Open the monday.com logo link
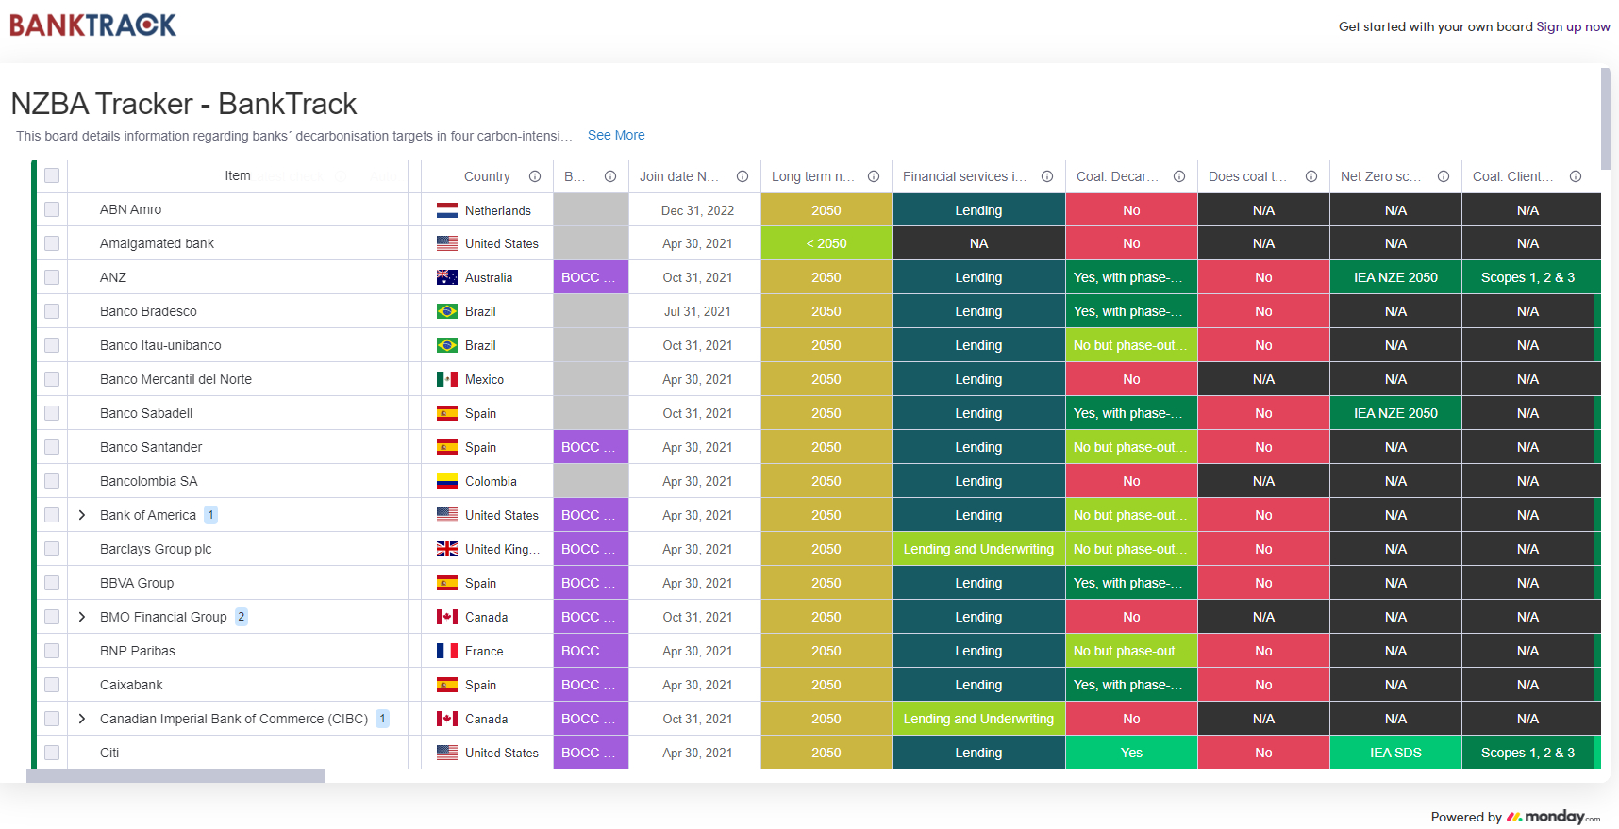Viewport: 1619px width, 829px height. click(x=1553, y=817)
